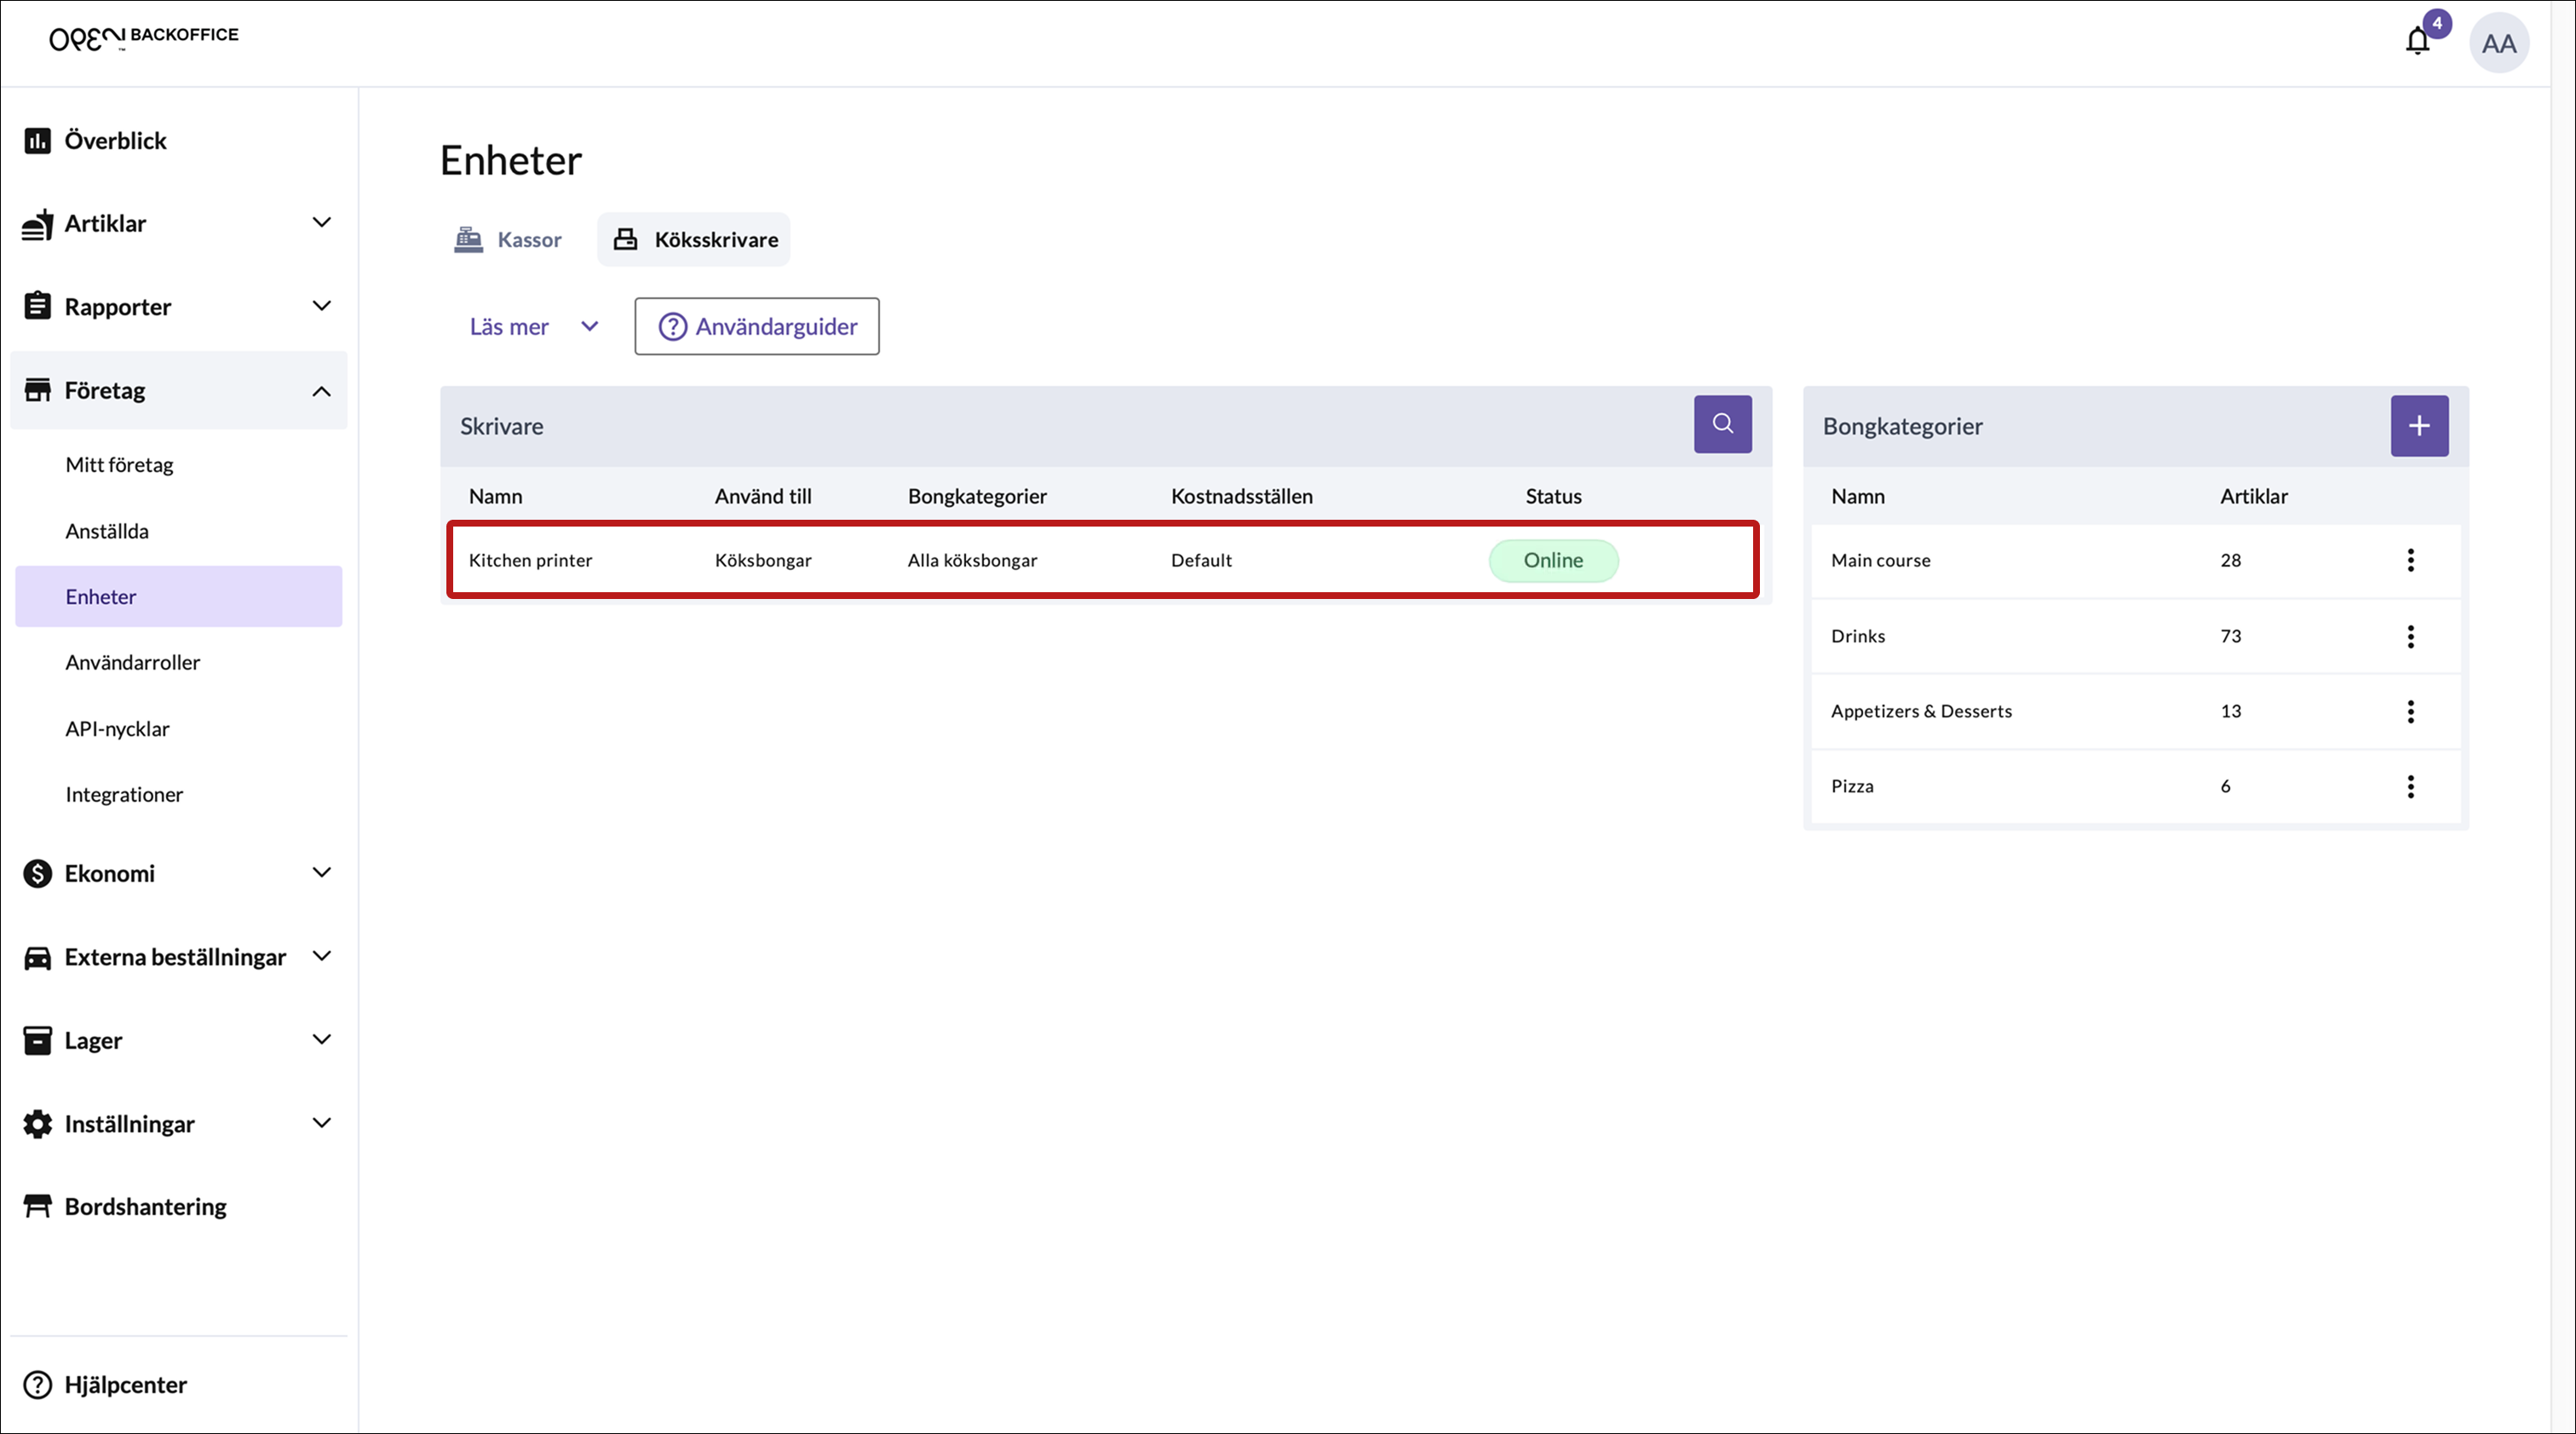The width and height of the screenshot is (2576, 1434).
Task: Open Användarguider help button
Action: pos(757,326)
